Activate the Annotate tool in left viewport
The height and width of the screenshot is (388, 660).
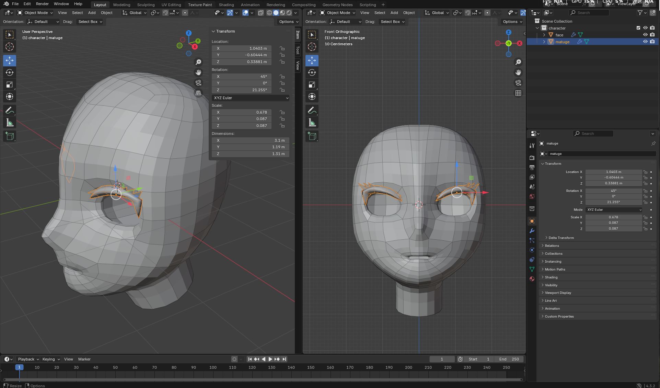[x=10, y=110]
